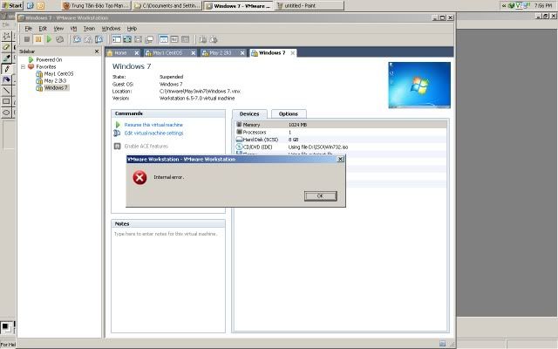This screenshot has height=349, width=558.
Task: Click the first icon after the view buttons
Action: pyautogui.click(x=202, y=39)
